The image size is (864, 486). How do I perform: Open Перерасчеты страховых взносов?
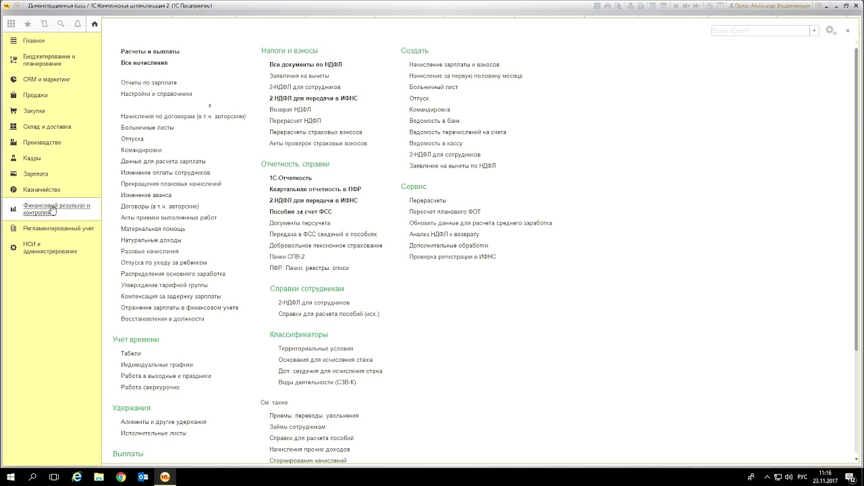point(316,132)
